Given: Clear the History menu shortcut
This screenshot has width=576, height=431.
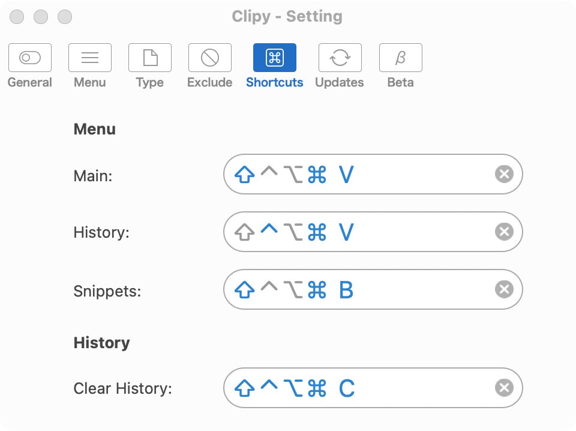Looking at the screenshot, I should [504, 232].
